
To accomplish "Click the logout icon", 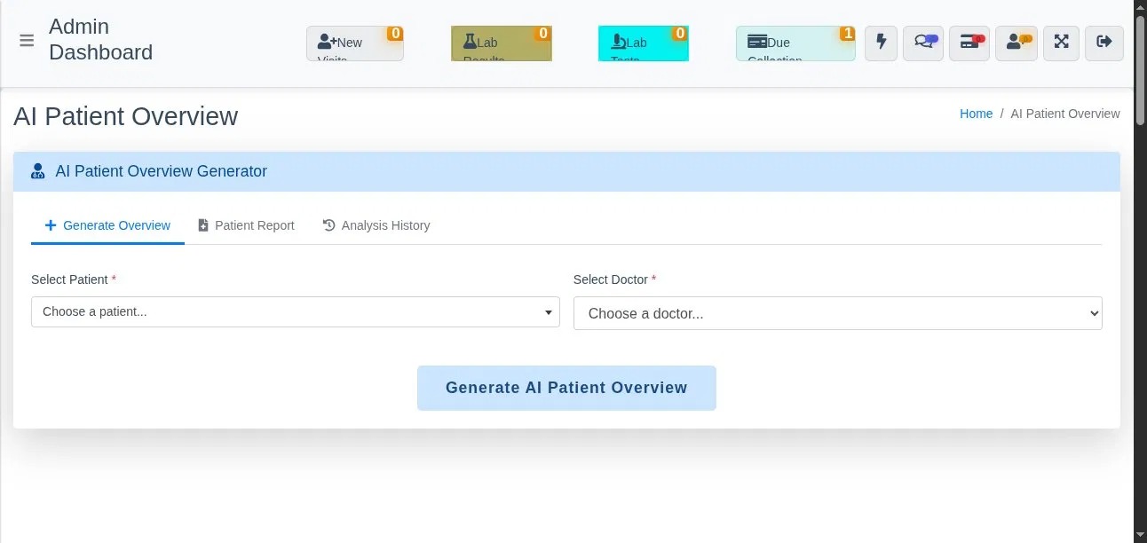I will tap(1104, 43).
